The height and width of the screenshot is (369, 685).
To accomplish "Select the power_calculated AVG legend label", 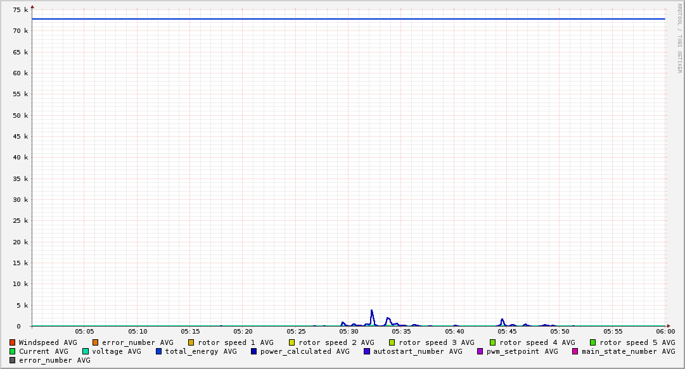I will (305, 351).
